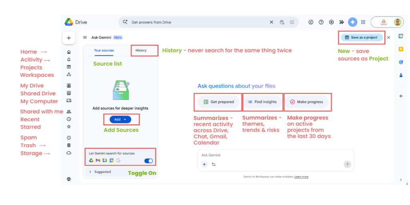Click the Get prepared chip
410x205 pixels.
(x=219, y=102)
